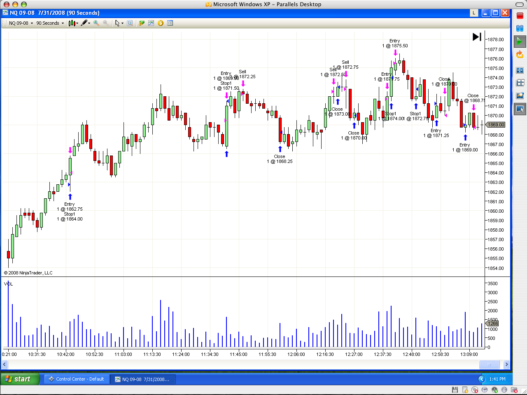Click the Mac toolbar toggle pill button
The width and height of the screenshot is (527, 395).
(519, 4)
